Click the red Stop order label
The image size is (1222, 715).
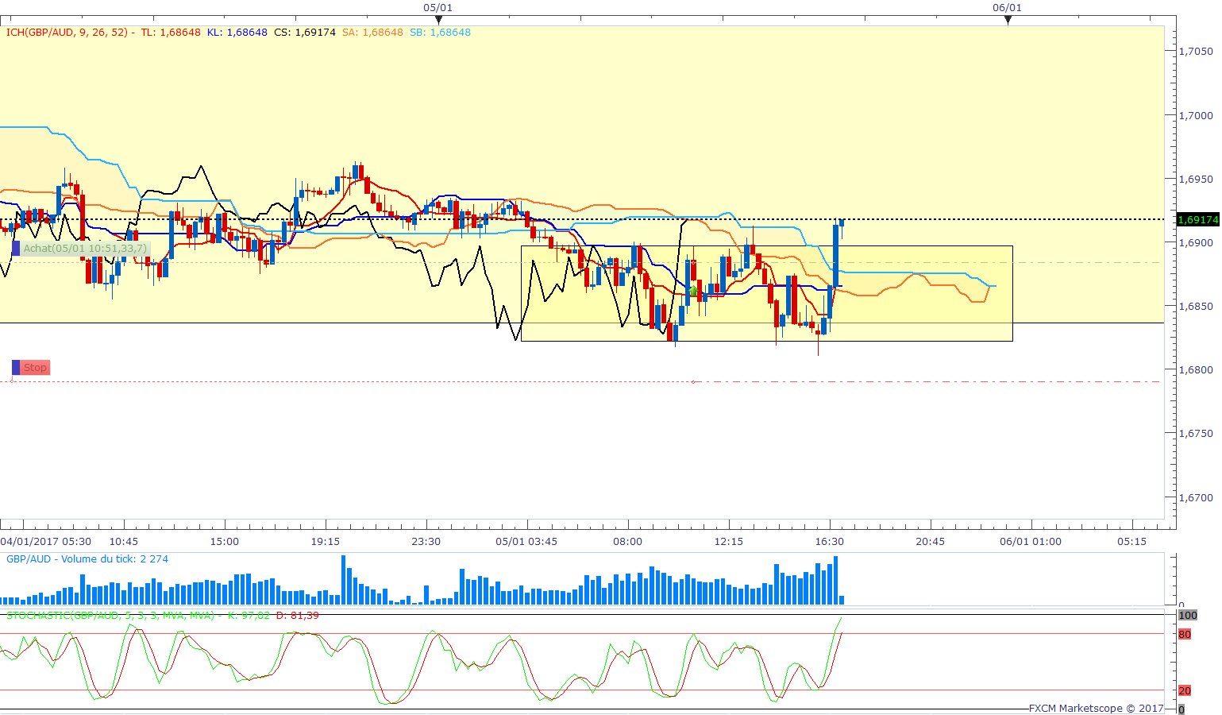click(35, 367)
